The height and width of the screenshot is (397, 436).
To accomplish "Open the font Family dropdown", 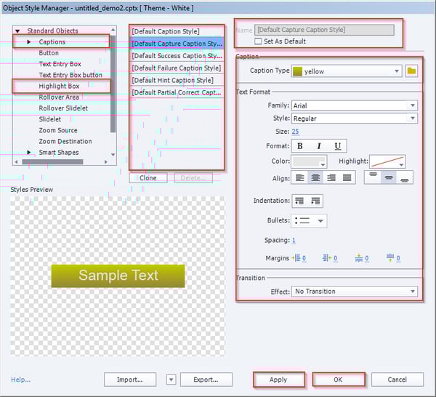I will pyautogui.click(x=355, y=105).
